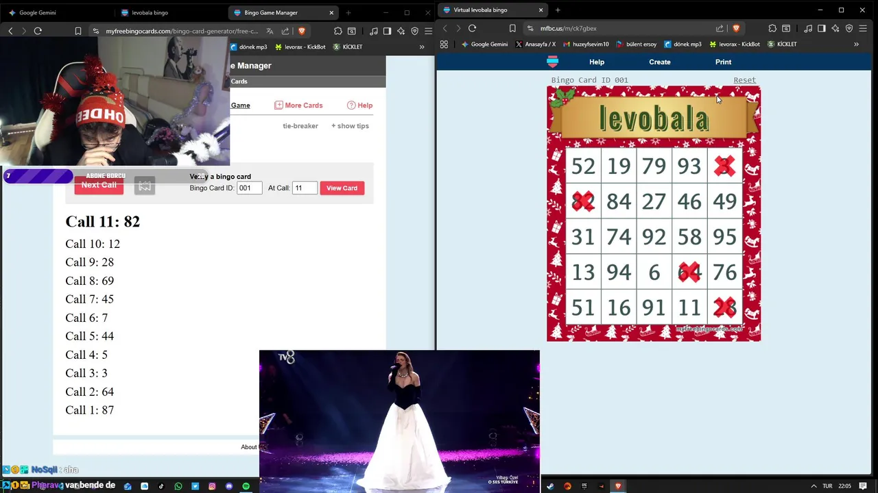Open translate icon in left address bar
This screenshot has width=878, height=493.
(270, 31)
